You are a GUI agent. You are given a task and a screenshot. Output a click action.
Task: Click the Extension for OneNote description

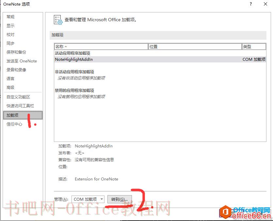click(96, 179)
